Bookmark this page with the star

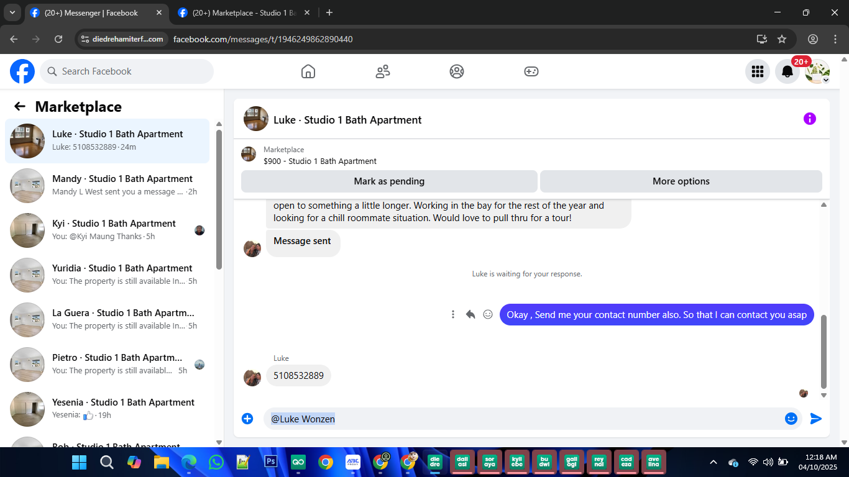(x=782, y=39)
